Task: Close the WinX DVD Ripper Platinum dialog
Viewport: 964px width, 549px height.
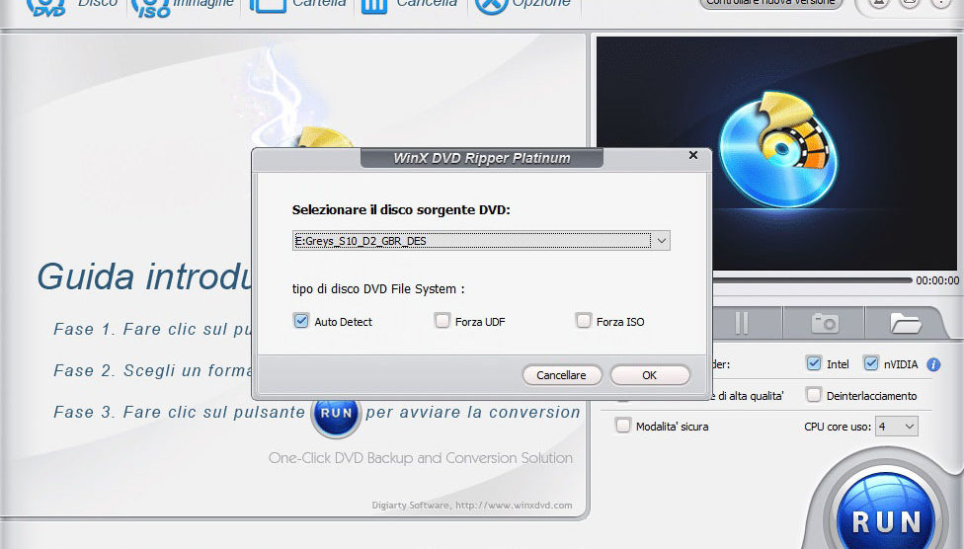Action: 693,155
